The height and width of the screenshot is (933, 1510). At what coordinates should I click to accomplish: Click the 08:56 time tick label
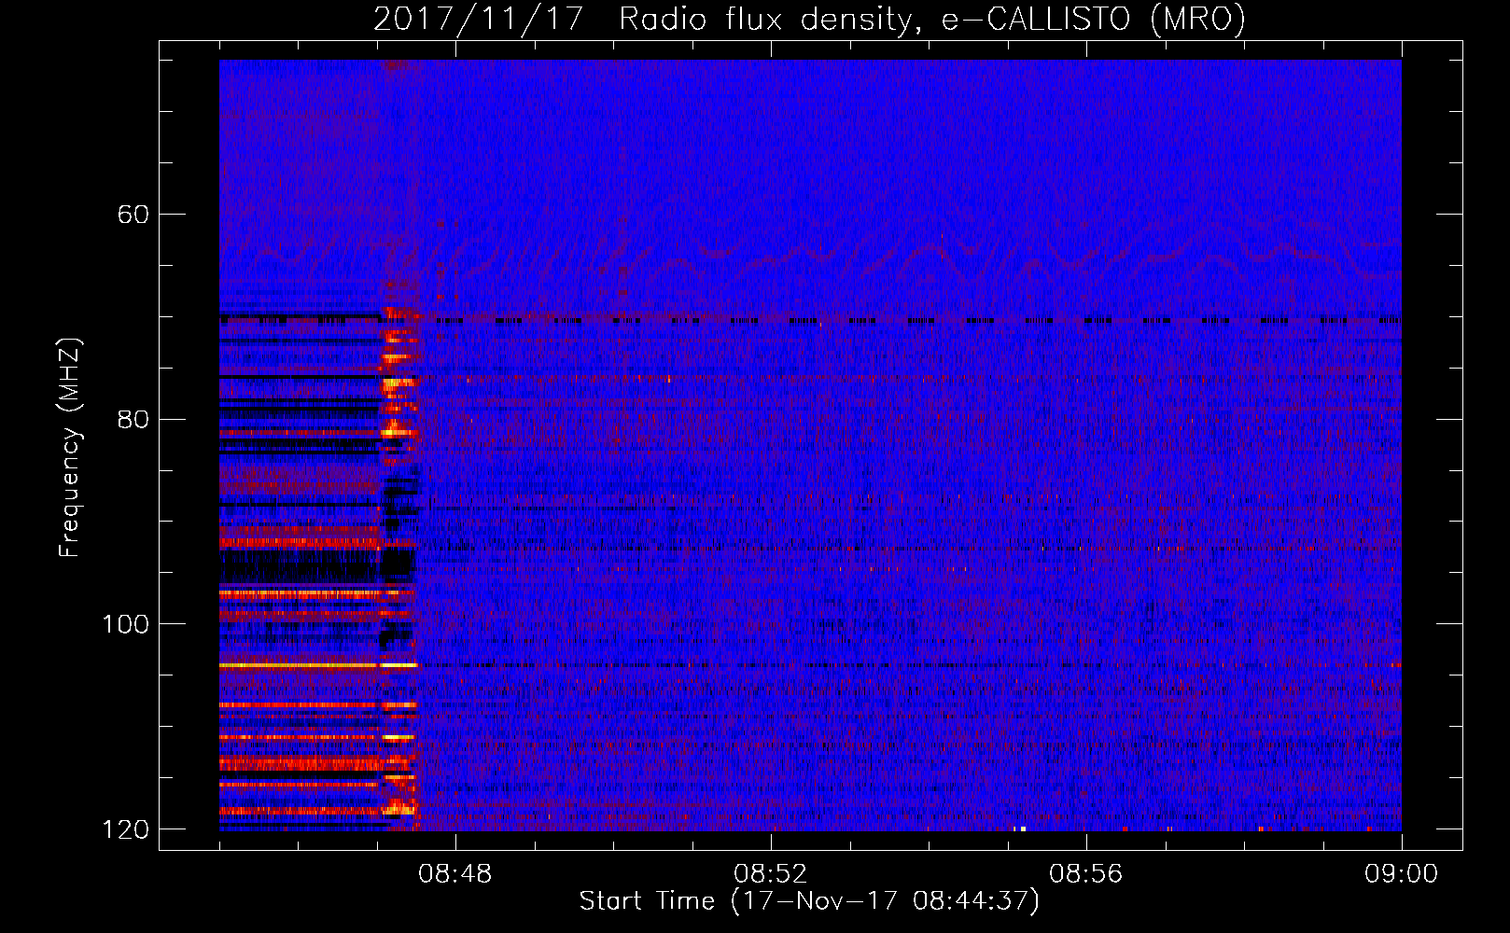tap(1086, 873)
